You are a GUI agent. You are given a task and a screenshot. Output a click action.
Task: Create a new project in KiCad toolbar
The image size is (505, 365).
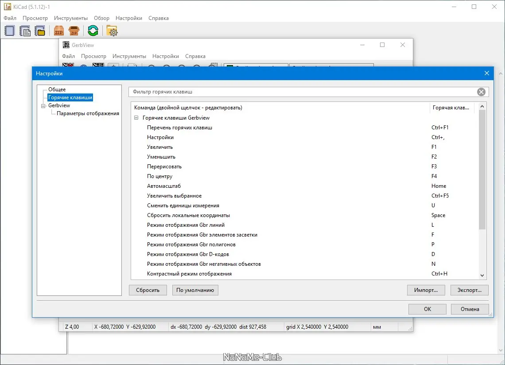click(10, 31)
